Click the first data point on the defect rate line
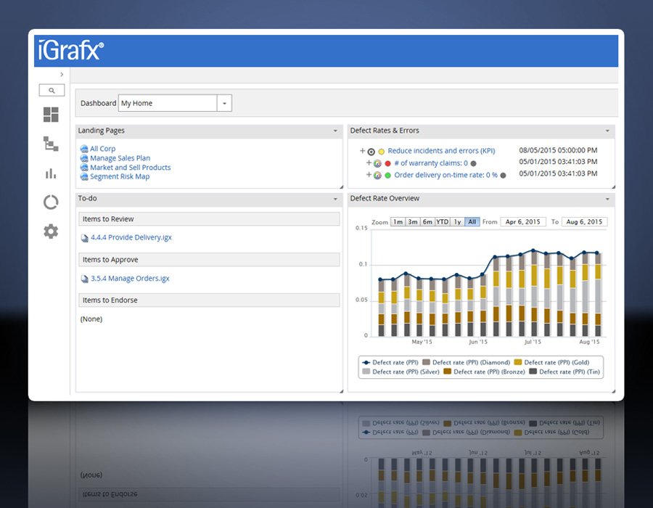The width and height of the screenshot is (653, 508). 380,279
